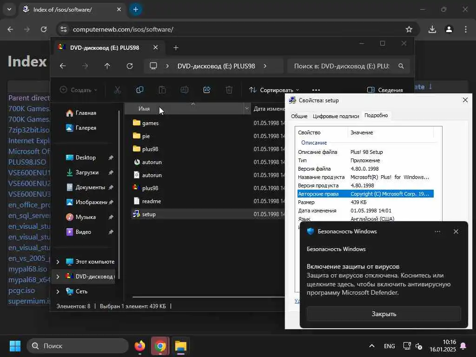Select the Index of /isos/software/ Chrome tab
Viewport: 476px width, 357px height.
[63, 10]
